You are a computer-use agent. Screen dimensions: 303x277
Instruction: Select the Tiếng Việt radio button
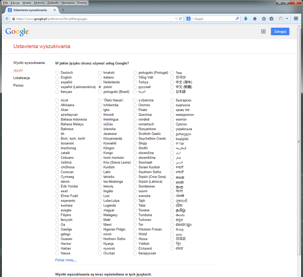coord(135,77)
